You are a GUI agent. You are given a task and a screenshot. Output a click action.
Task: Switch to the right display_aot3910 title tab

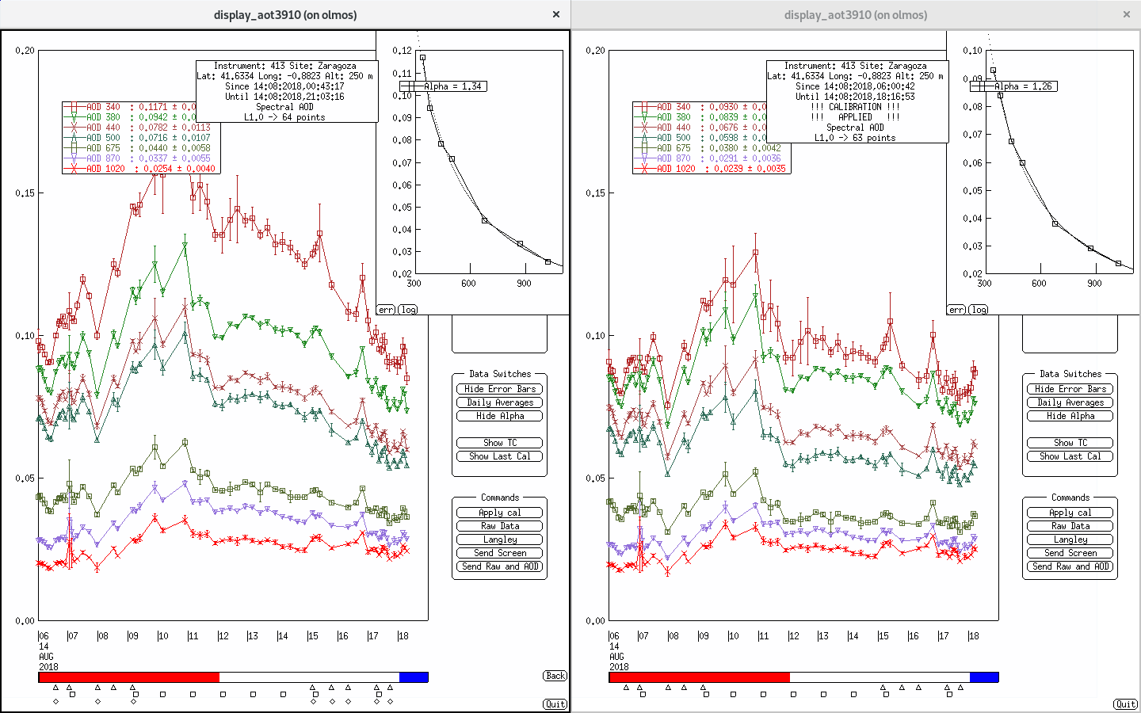pyautogui.click(x=856, y=15)
